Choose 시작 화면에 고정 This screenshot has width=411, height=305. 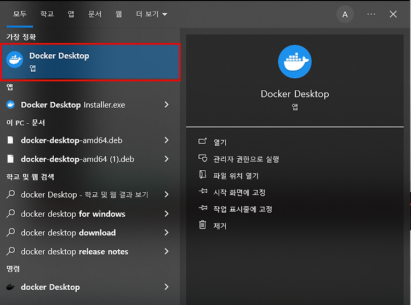(239, 192)
